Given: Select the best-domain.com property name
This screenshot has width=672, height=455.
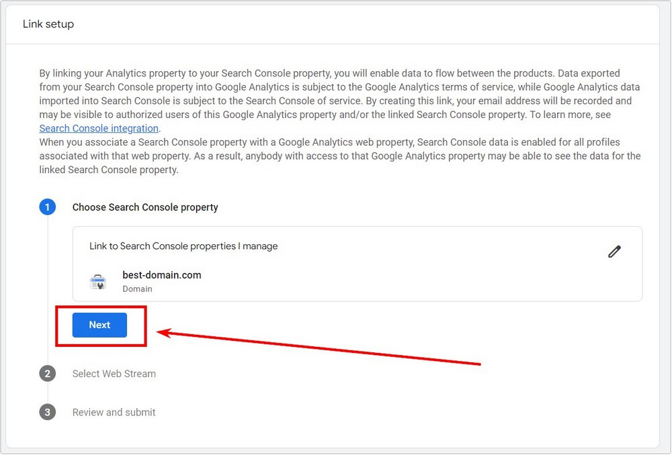Looking at the screenshot, I should [x=161, y=274].
